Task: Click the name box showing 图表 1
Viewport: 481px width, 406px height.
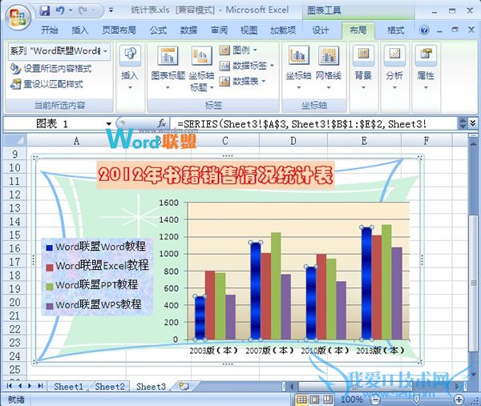Action: 54,124
